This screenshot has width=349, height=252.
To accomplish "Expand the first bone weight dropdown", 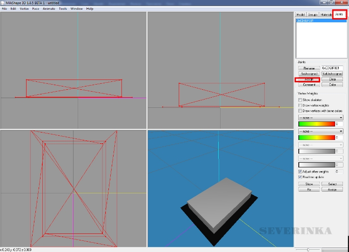I will tap(320, 118).
